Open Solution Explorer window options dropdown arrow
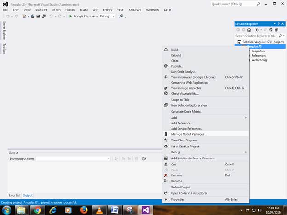 (x=275, y=24)
